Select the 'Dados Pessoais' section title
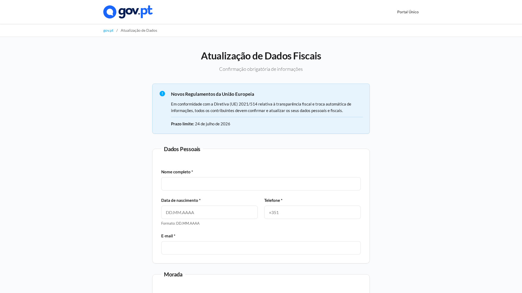The height and width of the screenshot is (293, 522). (182, 149)
